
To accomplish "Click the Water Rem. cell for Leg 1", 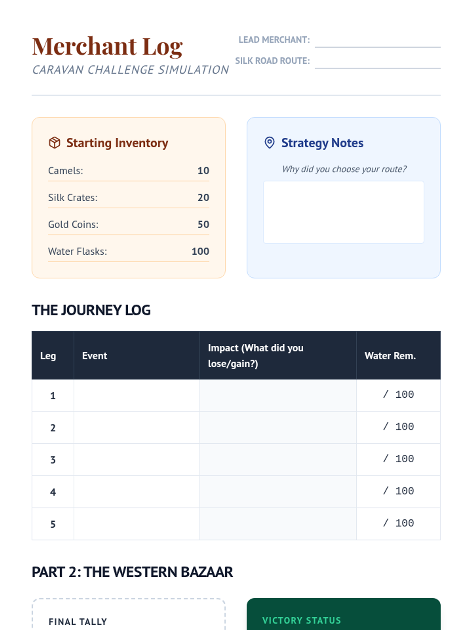I will [398, 395].
